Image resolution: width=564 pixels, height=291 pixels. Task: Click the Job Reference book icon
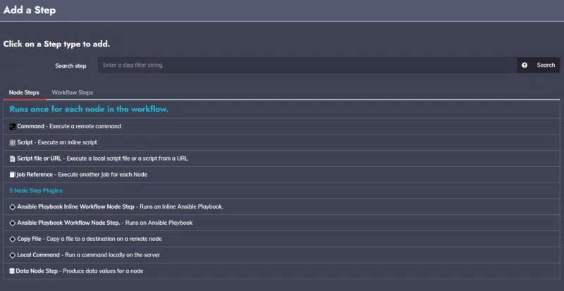(12, 175)
